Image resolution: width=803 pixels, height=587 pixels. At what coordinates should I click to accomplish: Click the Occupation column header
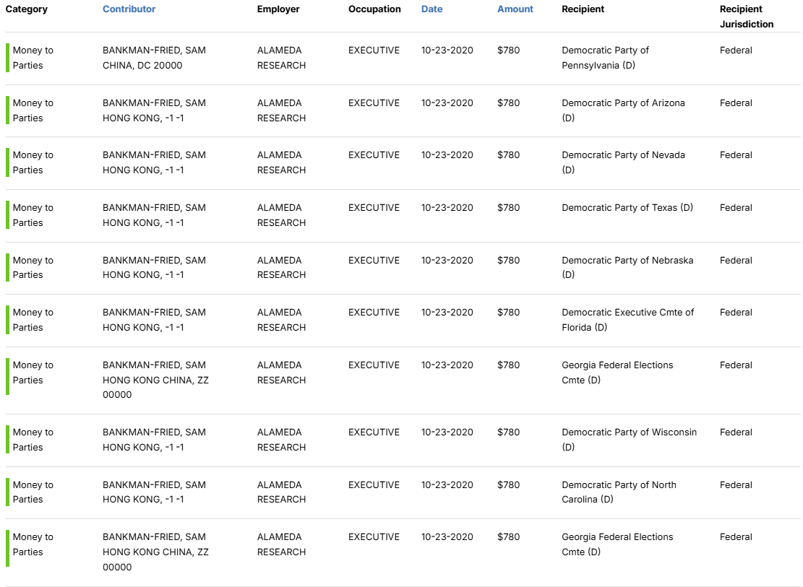[374, 9]
